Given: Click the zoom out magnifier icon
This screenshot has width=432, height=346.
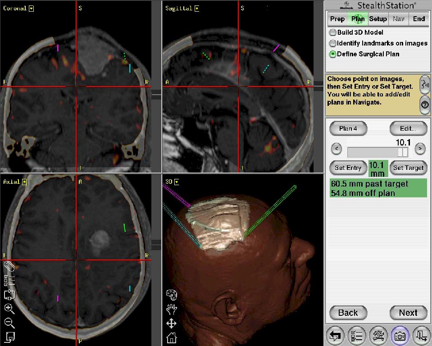Looking at the screenshot, I should (x=9, y=323).
